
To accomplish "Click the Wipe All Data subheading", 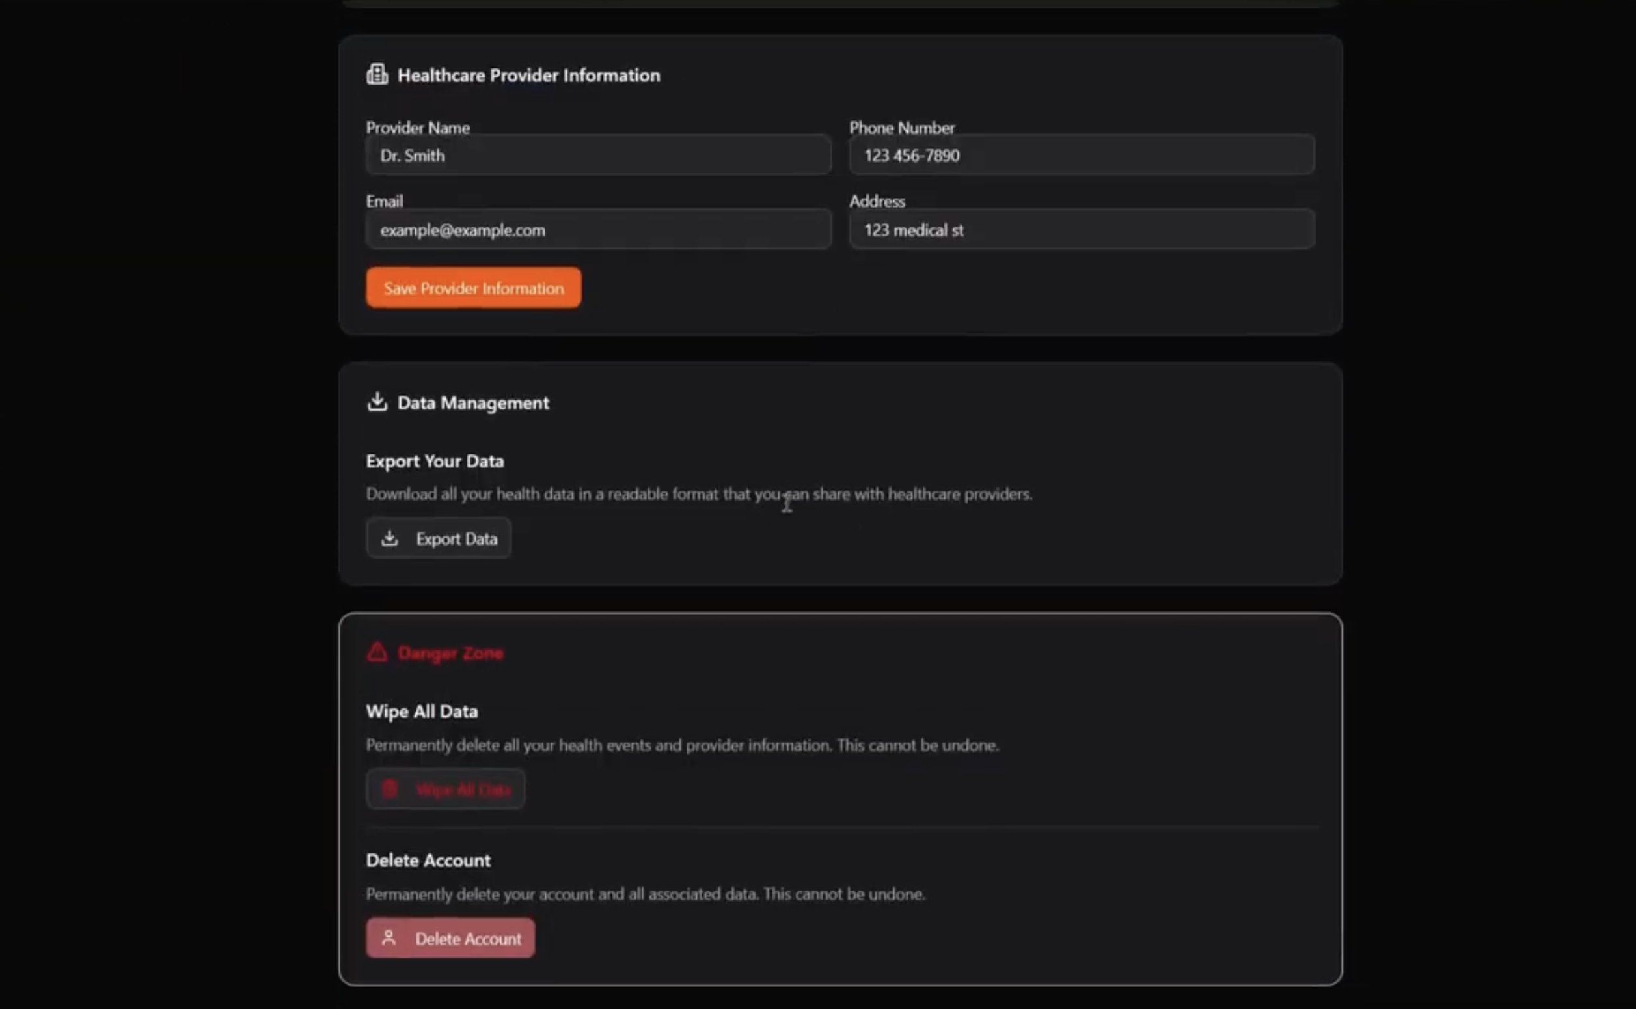I will click(x=422, y=712).
